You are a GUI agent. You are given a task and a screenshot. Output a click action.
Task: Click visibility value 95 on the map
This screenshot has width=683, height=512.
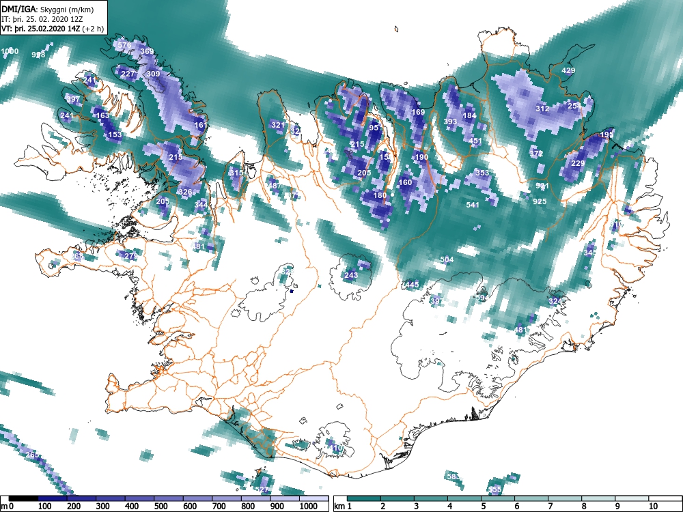(374, 128)
